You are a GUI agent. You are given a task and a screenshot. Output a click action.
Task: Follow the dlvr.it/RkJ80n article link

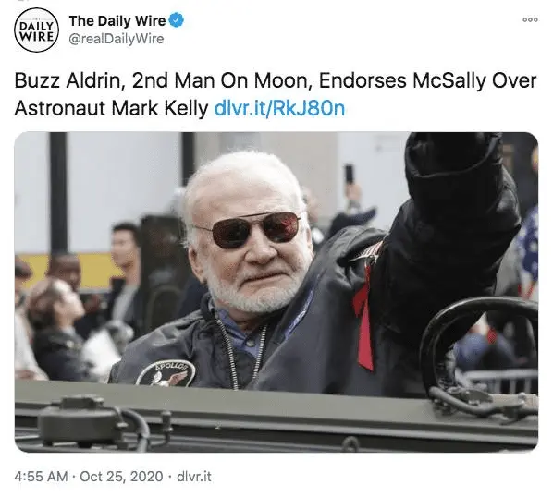pos(279,108)
